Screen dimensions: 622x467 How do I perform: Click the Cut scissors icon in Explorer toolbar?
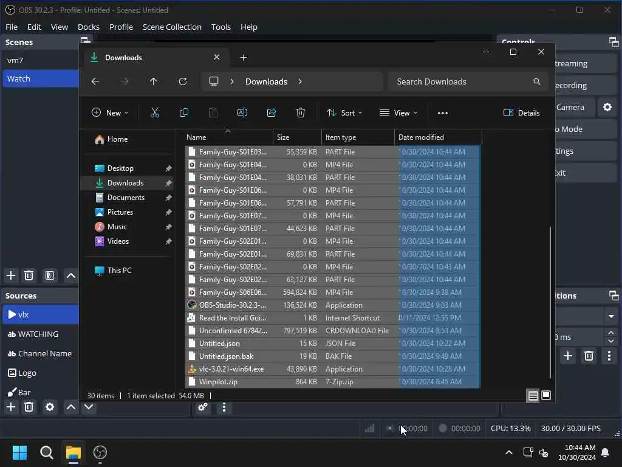click(155, 112)
